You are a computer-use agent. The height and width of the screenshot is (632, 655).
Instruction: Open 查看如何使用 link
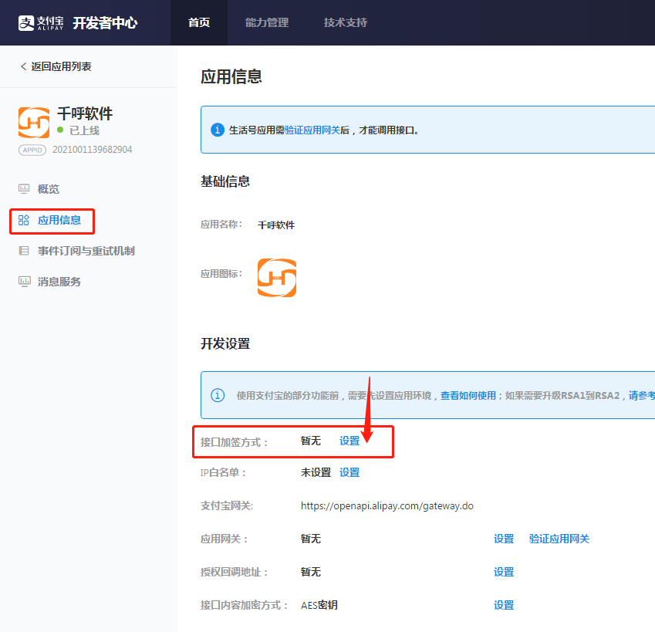(468, 396)
